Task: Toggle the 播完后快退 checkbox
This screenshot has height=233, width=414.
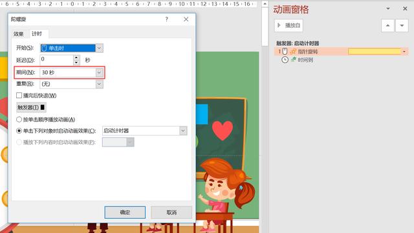Action: point(19,96)
